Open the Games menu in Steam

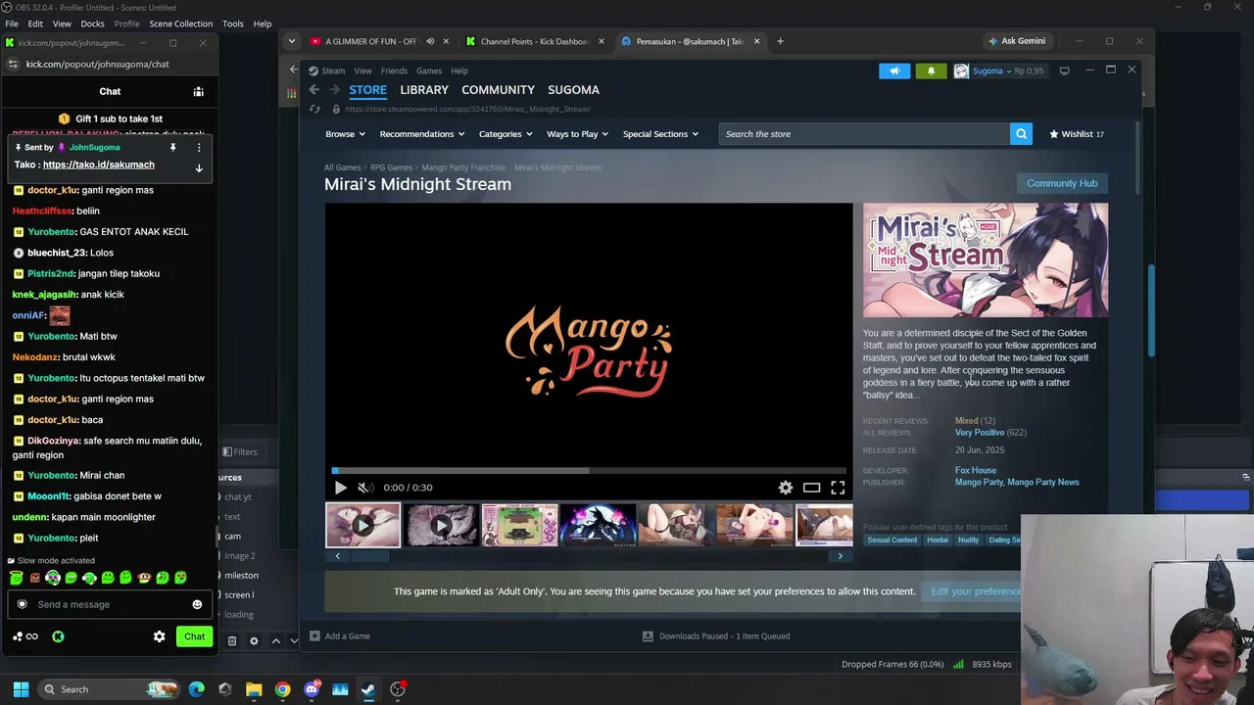[x=429, y=70]
